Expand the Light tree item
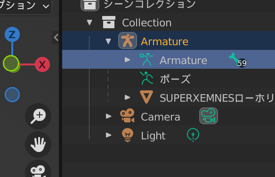This screenshot has height=177, width=275. pyautogui.click(x=109, y=135)
